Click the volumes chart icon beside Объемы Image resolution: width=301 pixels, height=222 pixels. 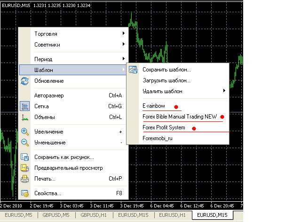point(25,117)
